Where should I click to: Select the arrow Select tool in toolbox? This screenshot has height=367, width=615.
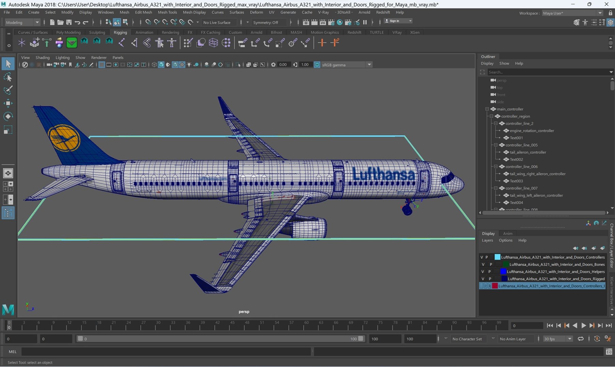8,64
